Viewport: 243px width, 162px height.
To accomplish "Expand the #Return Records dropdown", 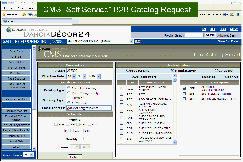I will pyautogui.click(x=32, y=155).
